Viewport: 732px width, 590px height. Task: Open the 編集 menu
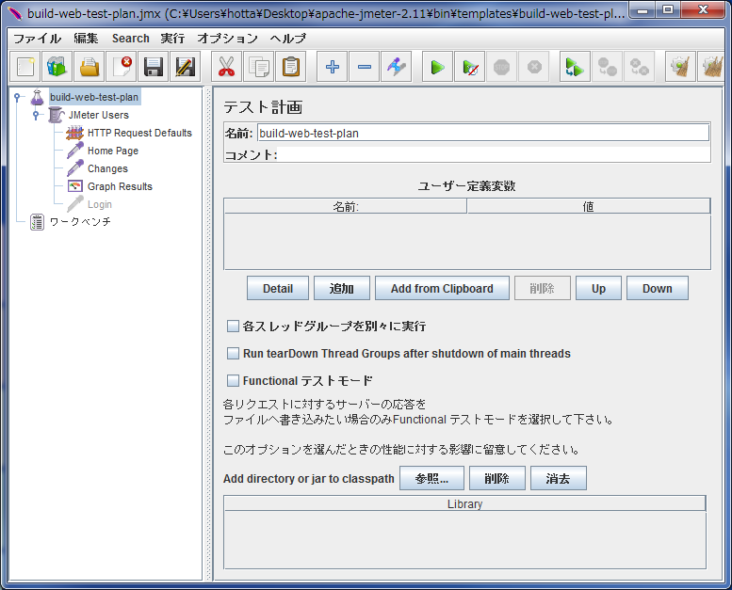point(86,39)
